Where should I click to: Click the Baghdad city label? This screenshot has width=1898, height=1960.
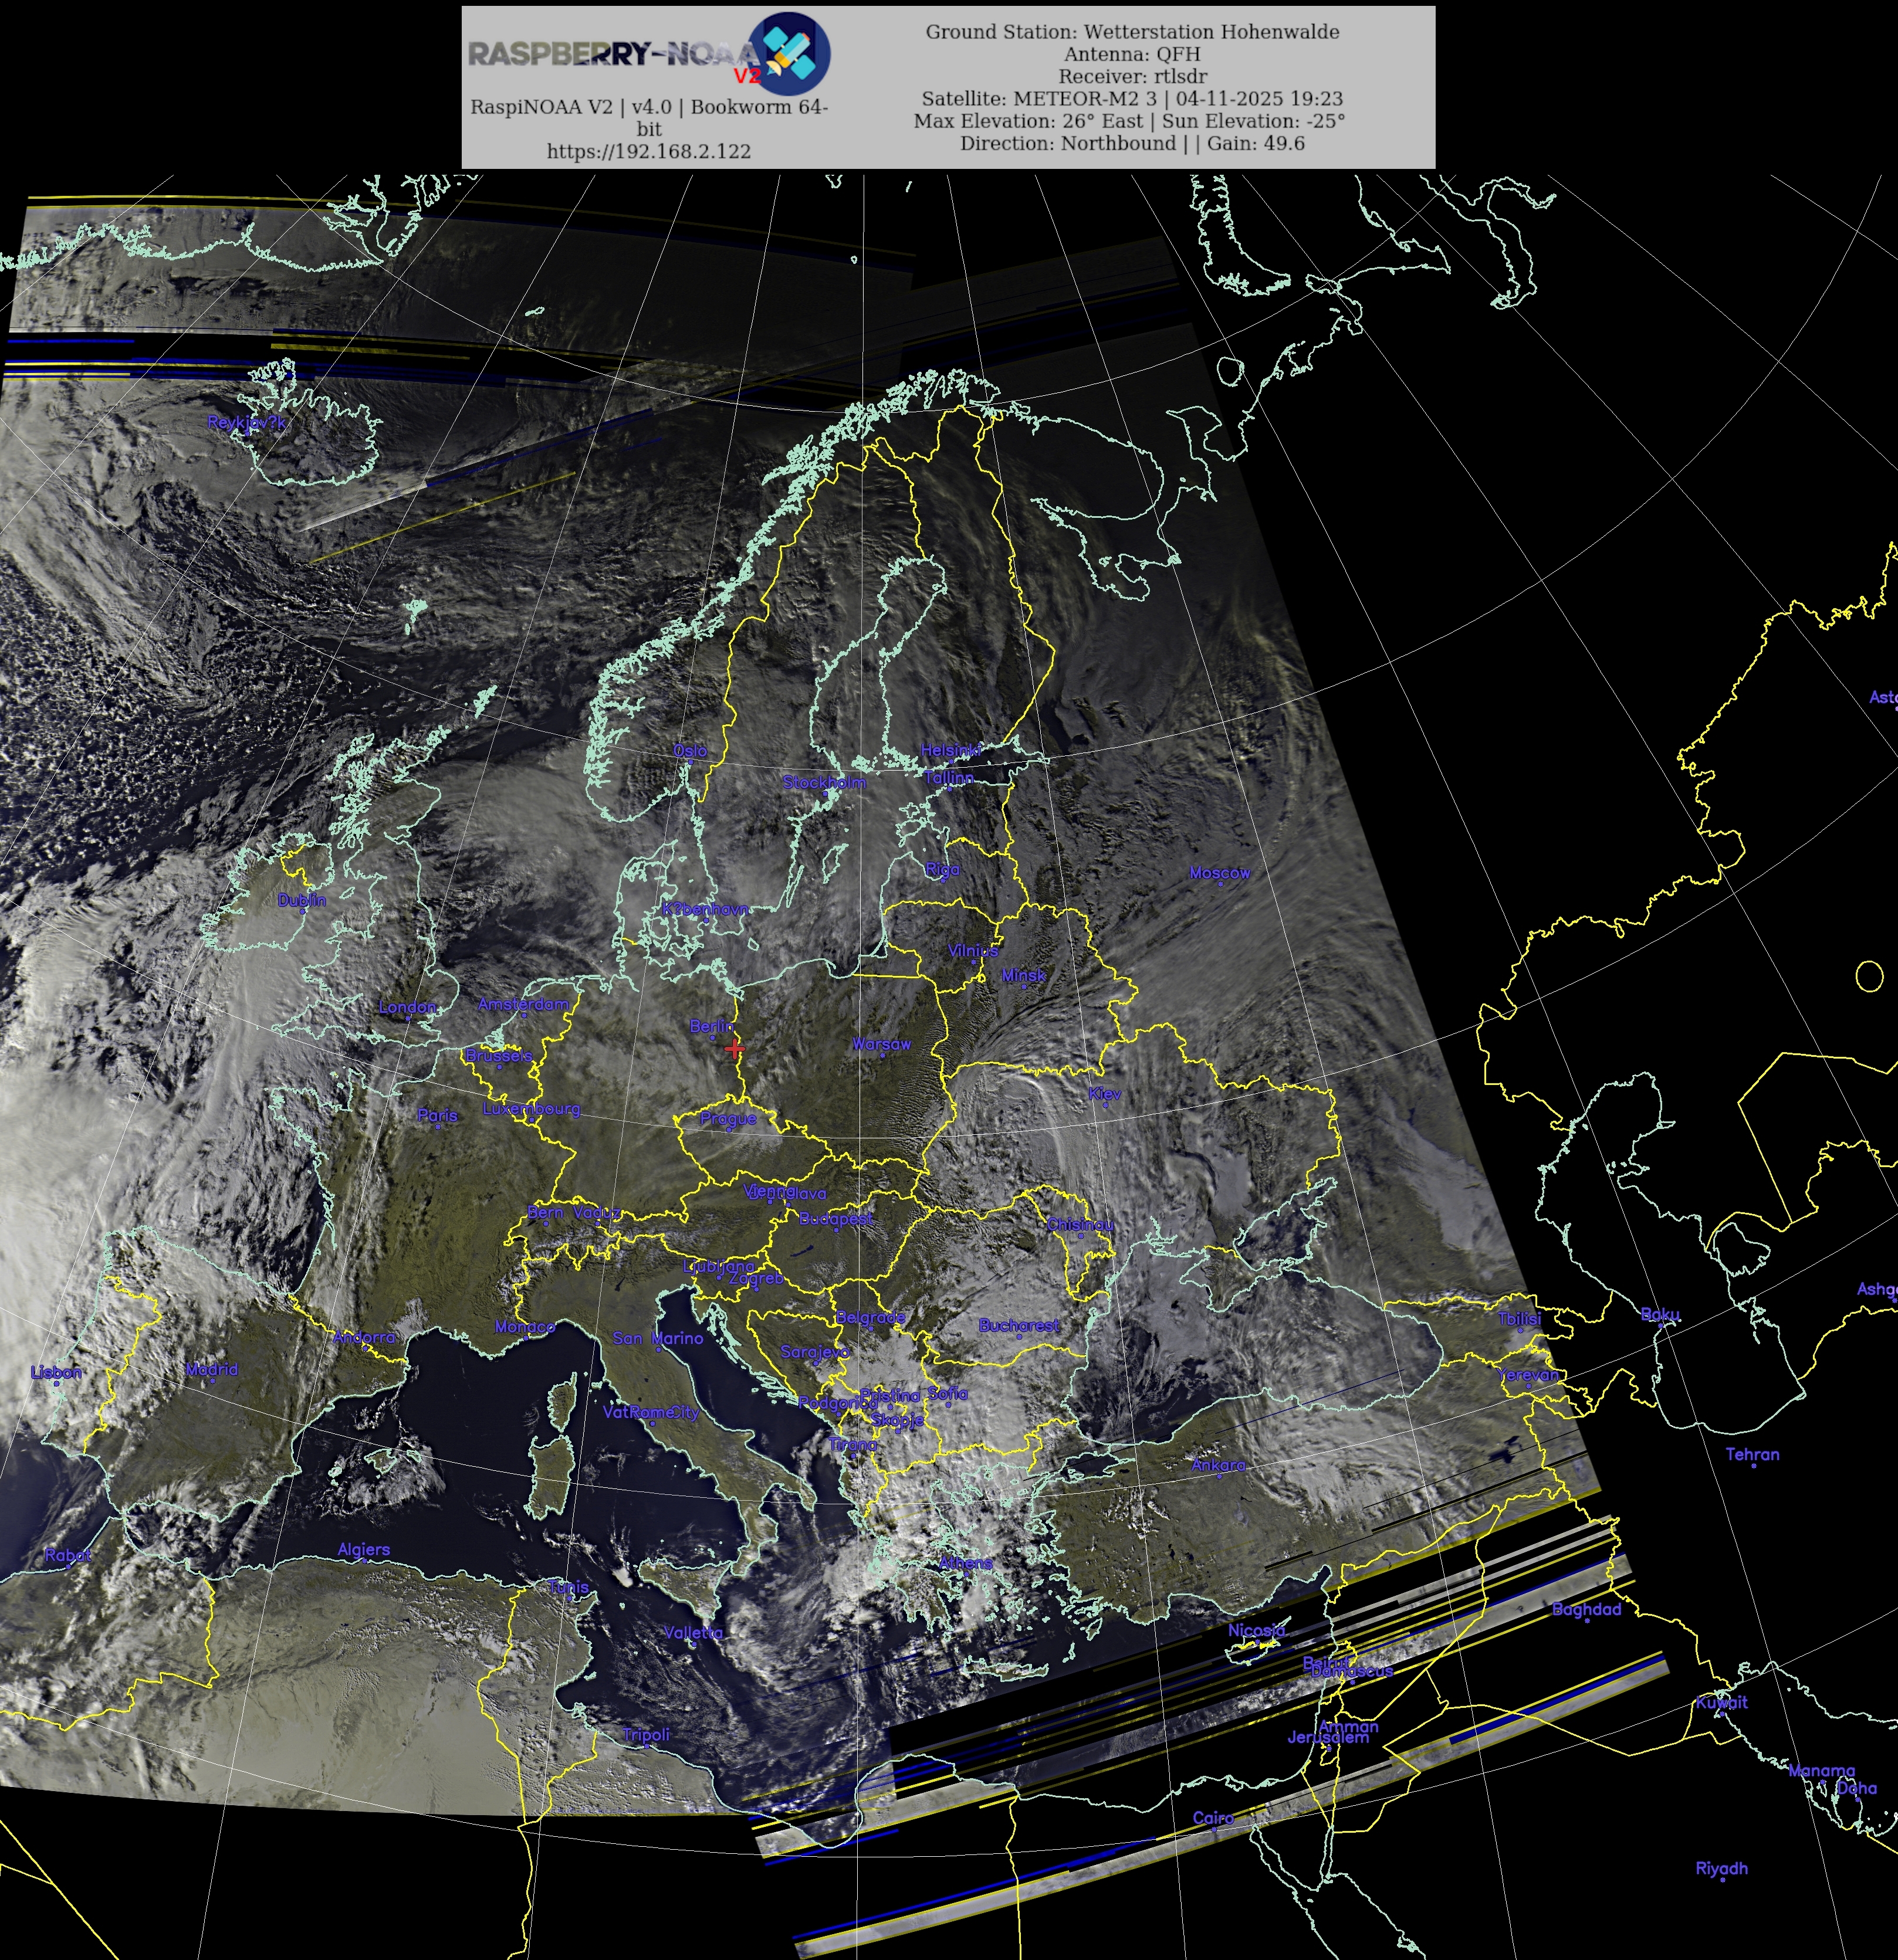point(1586,1609)
